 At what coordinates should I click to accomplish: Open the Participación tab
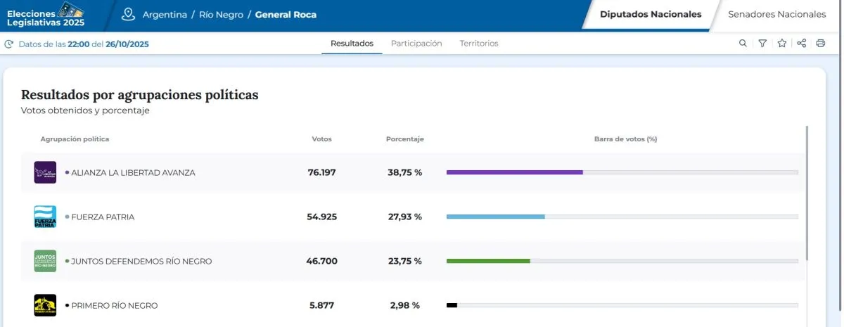(x=416, y=44)
